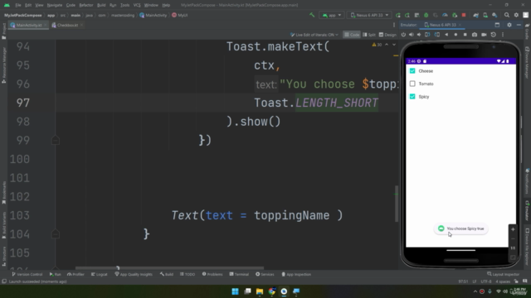Click the Windows Start button

[x=235, y=291]
